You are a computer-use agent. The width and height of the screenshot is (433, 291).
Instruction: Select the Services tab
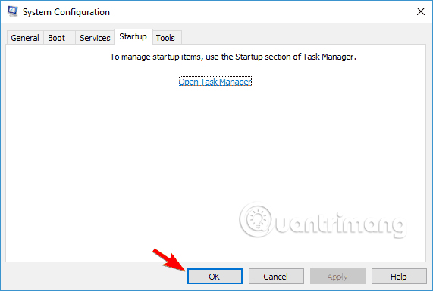pyautogui.click(x=95, y=38)
